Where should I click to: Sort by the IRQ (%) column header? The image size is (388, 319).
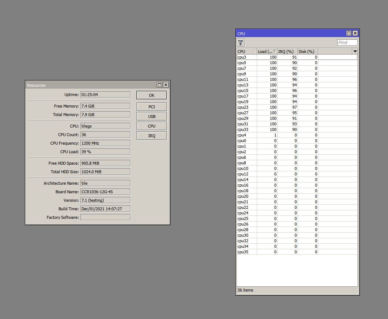pos(287,51)
